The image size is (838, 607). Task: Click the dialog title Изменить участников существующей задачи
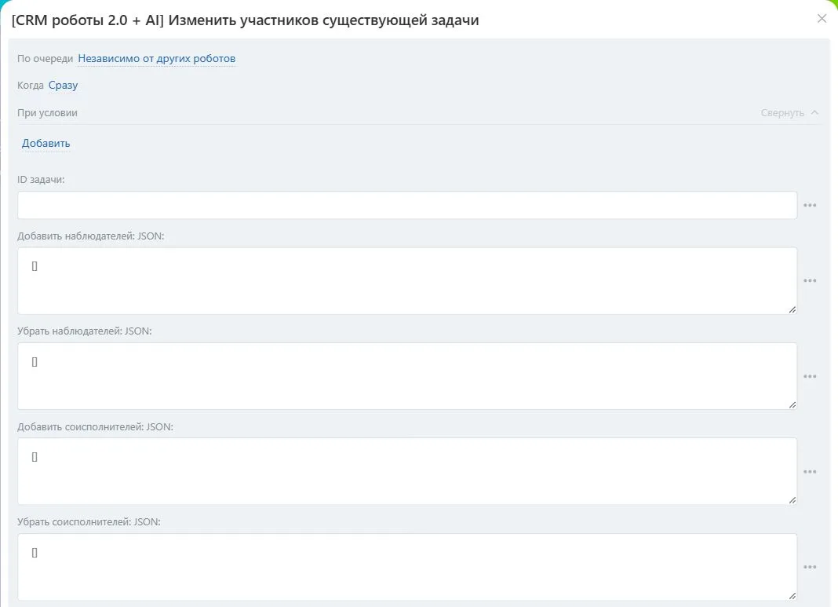[x=323, y=20]
